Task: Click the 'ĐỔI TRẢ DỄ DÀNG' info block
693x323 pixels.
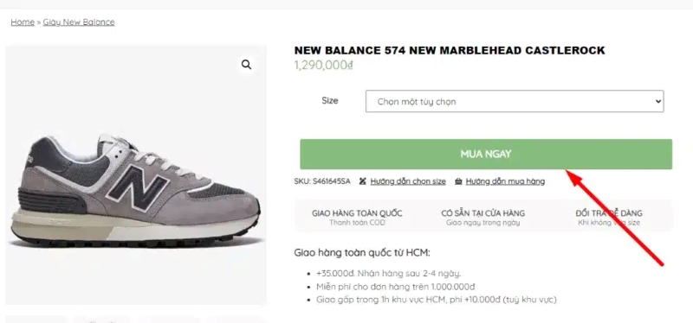Action: point(609,218)
